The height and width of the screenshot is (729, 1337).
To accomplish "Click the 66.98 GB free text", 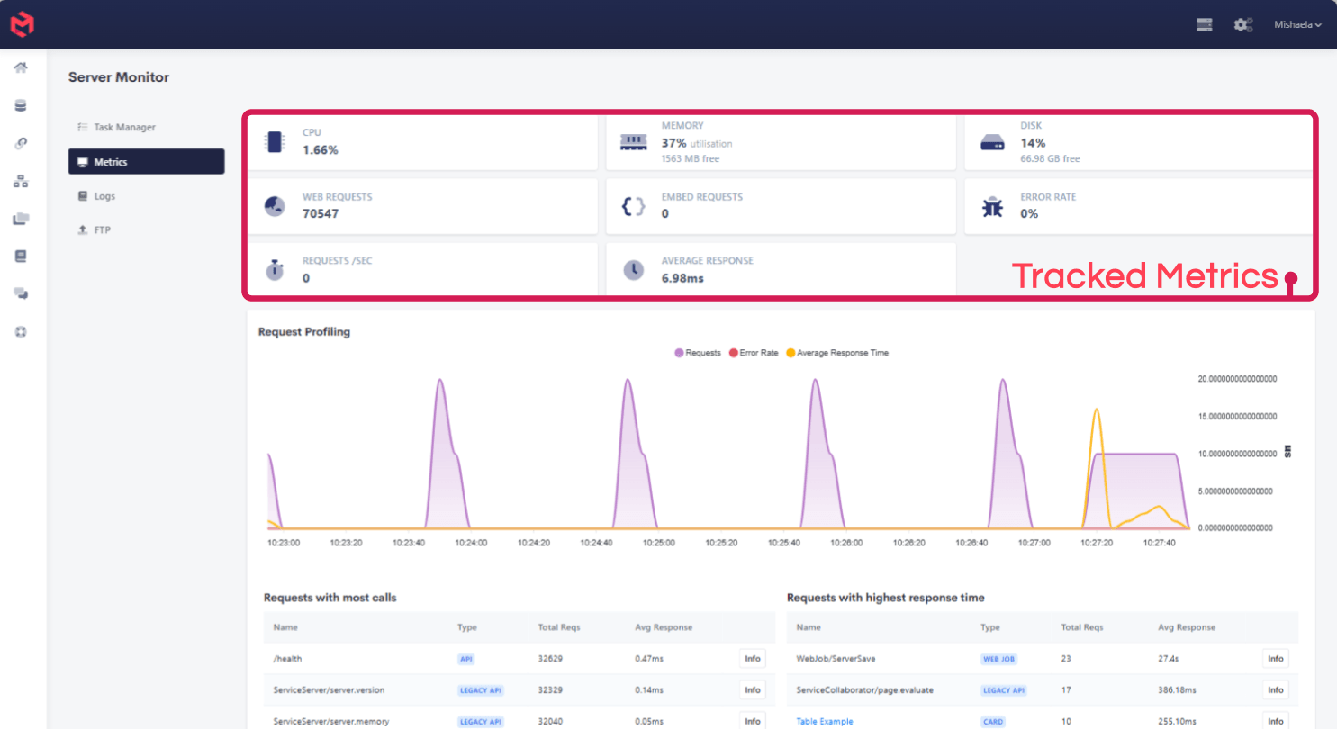I will (1050, 159).
